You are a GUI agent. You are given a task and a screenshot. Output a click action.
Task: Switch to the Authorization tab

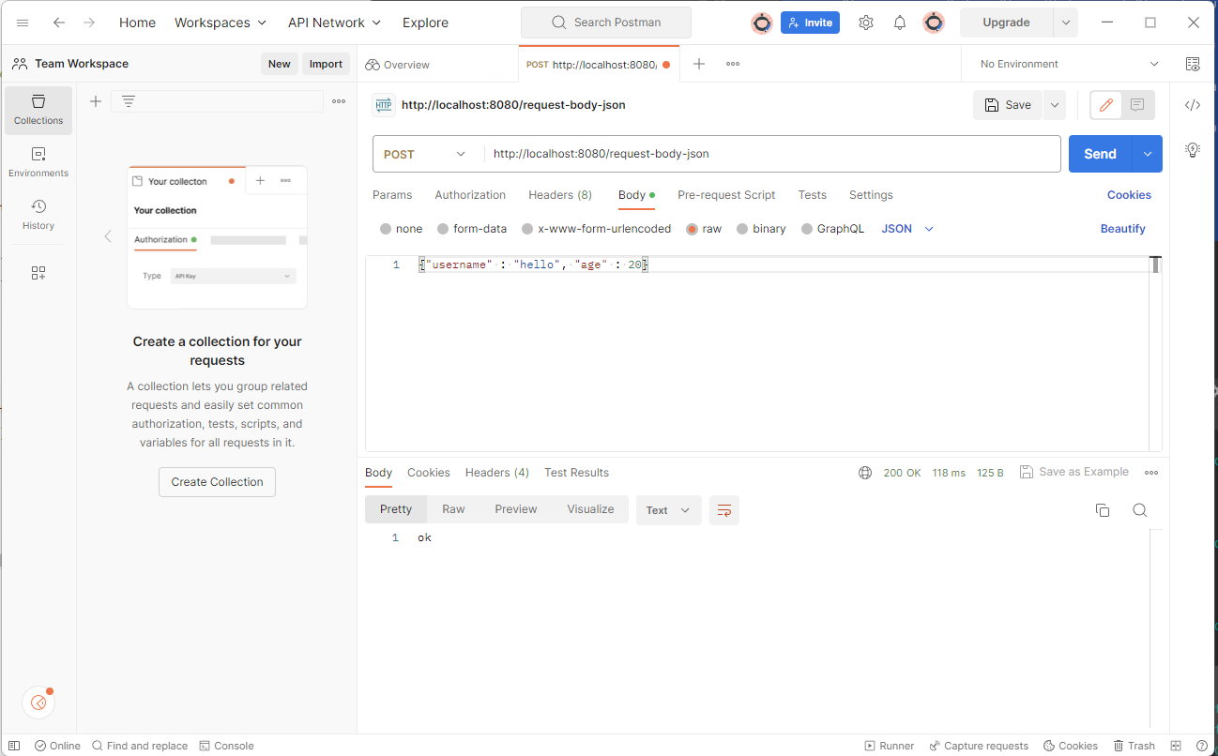[x=470, y=195]
